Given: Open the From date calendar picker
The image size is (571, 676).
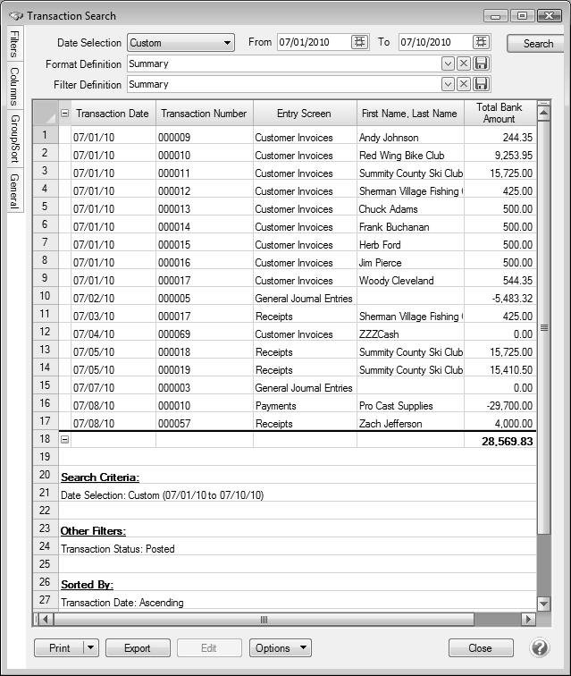Looking at the screenshot, I should pyautogui.click(x=360, y=42).
